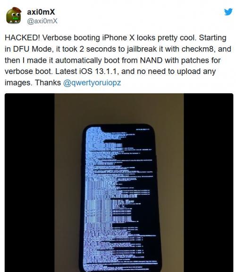
Task: Open axi0mX's profile avatar picture
Action: (x=14, y=16)
